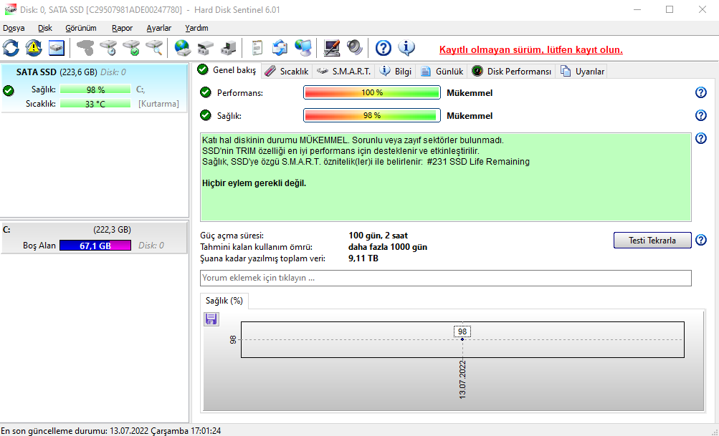Screen dimensions: 719x436
Task: Open the Ayarlar menu
Action: coord(158,28)
